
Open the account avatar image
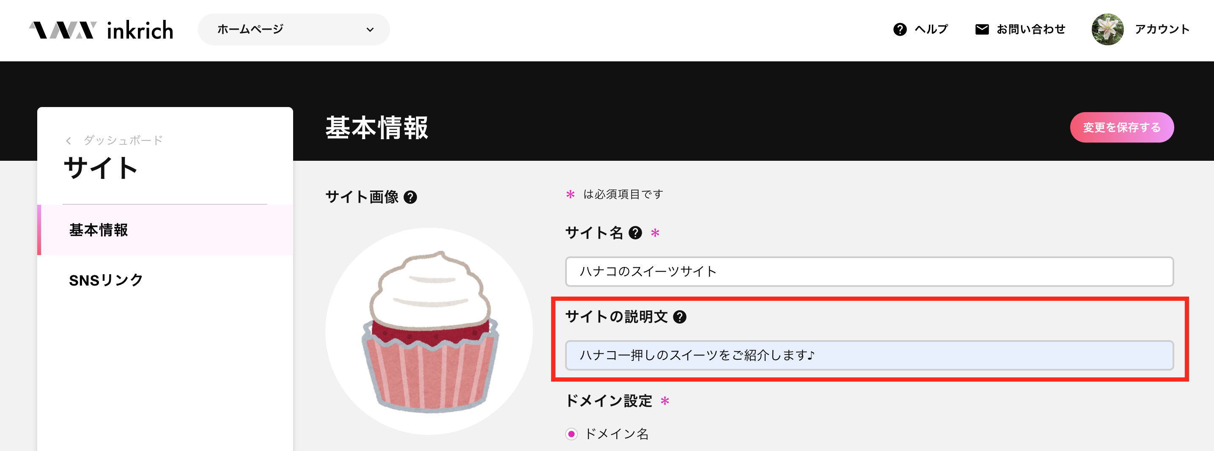coord(1107,29)
